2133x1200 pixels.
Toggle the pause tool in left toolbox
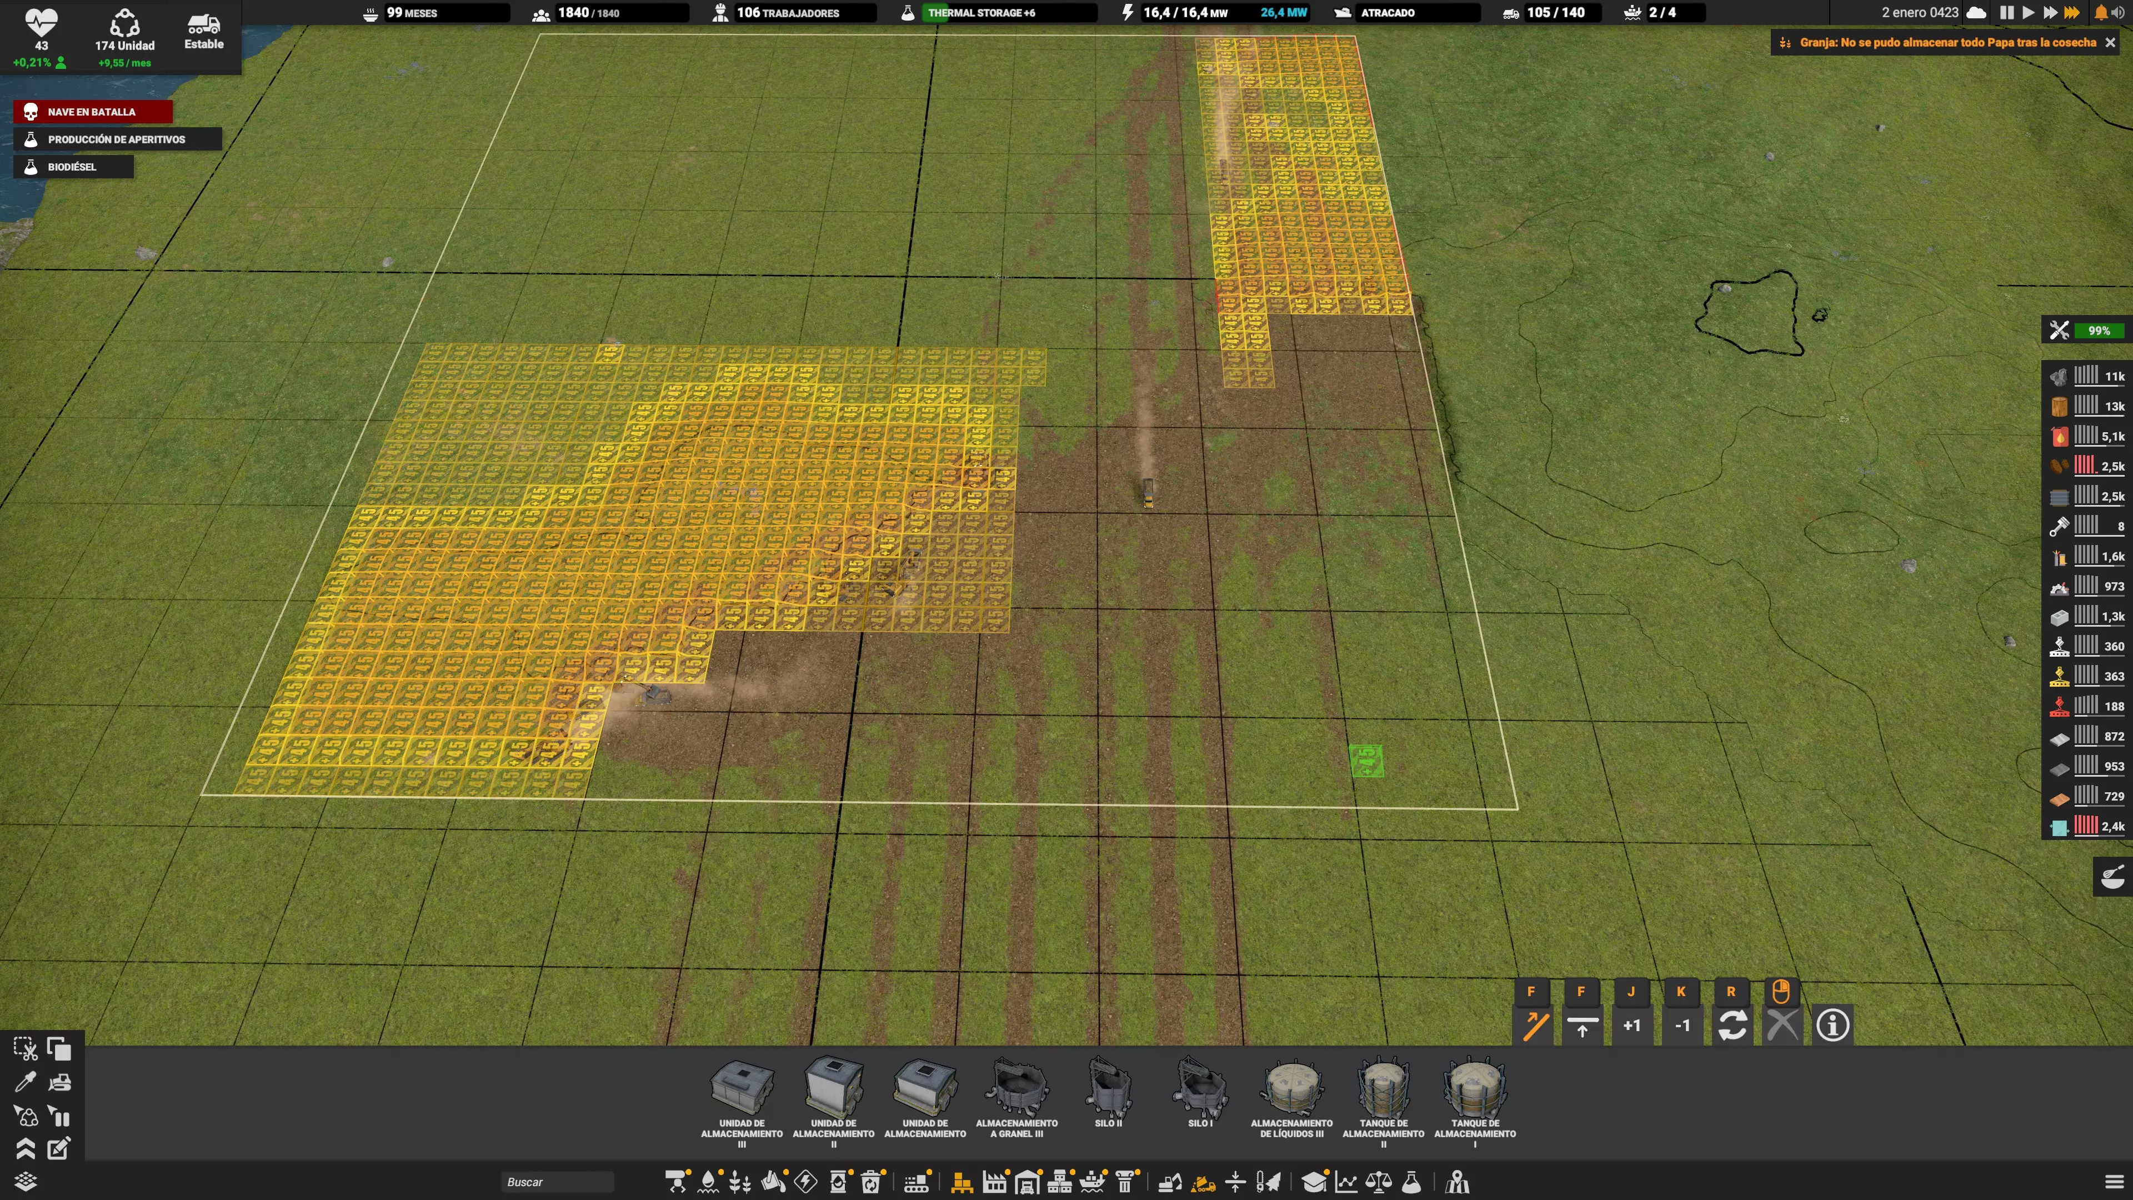(x=59, y=1116)
